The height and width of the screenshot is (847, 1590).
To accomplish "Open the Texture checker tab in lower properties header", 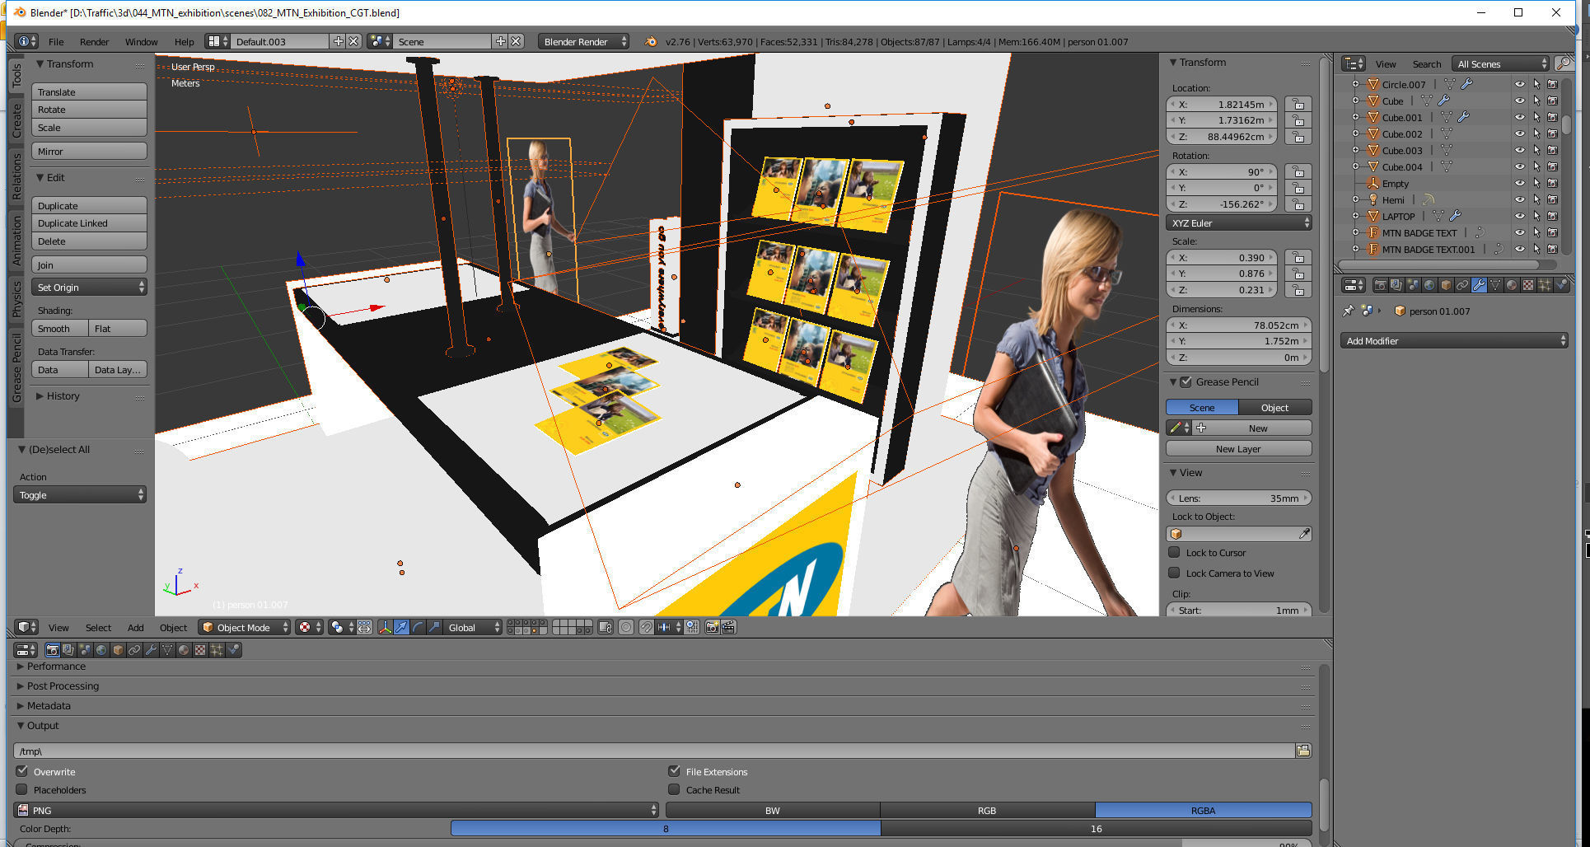I will click(x=200, y=650).
